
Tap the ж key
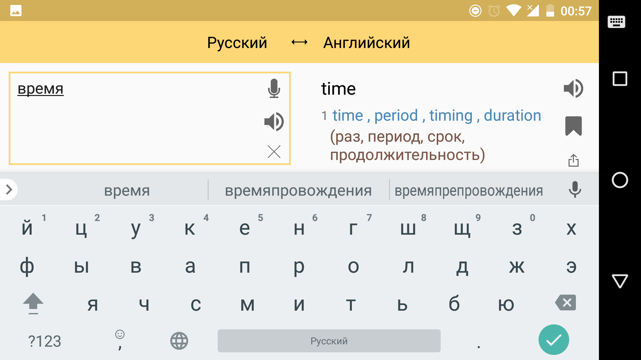tap(517, 266)
